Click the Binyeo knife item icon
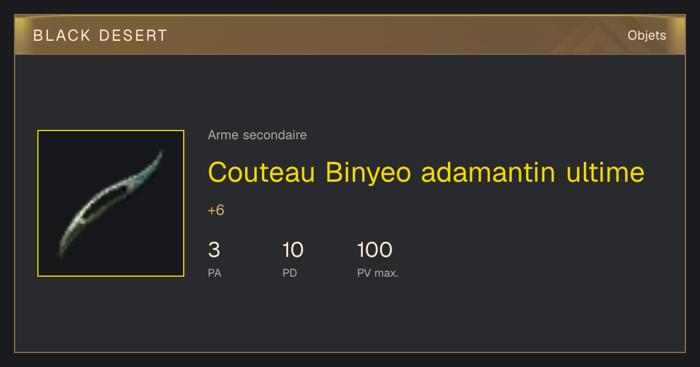The image size is (700, 367). 111,203
